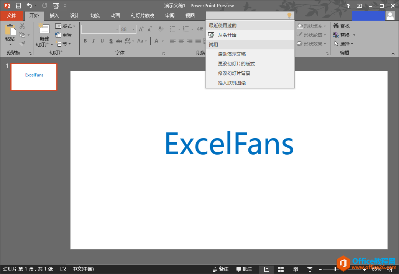Viewport: 399px width, 274px height.
Task: Click the Cut scissors icon
Action: click(22, 26)
